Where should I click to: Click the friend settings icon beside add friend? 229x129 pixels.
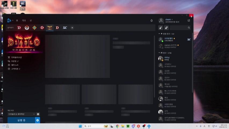pos(166,28)
